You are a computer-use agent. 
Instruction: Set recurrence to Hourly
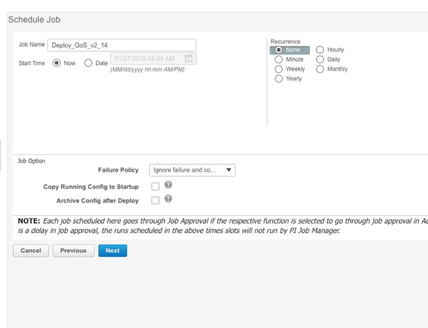320,50
